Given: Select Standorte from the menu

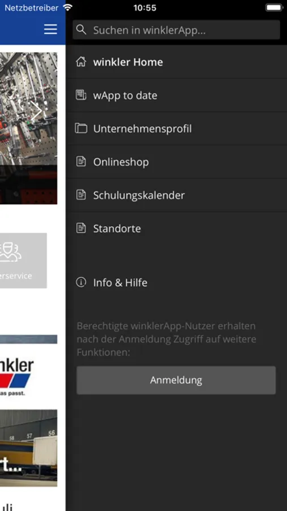Looking at the screenshot, I should click(x=176, y=228).
